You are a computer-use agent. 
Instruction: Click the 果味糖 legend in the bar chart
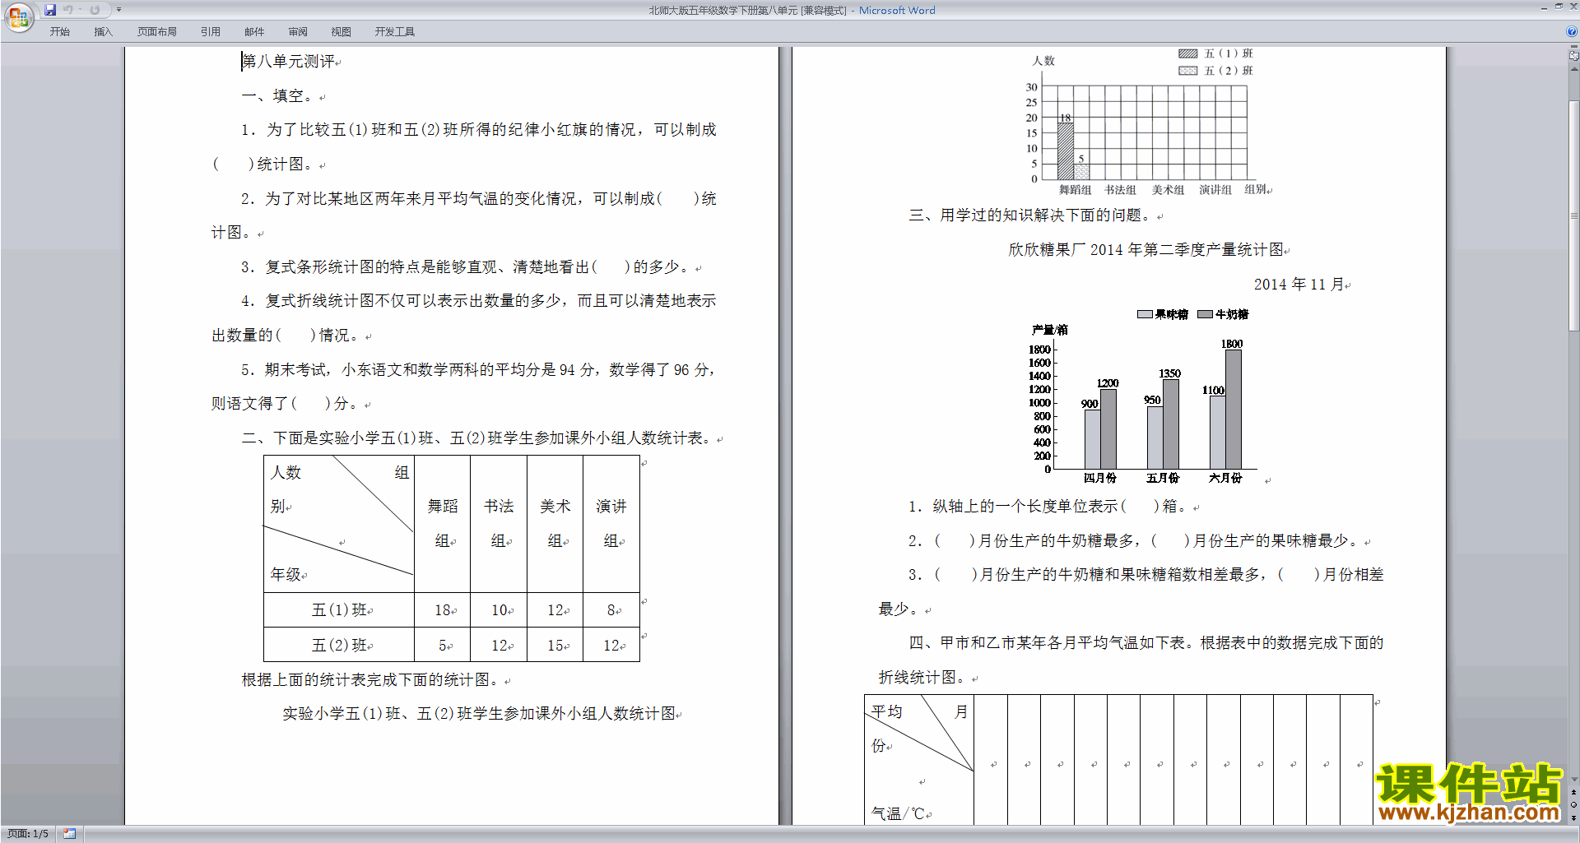tap(1163, 314)
